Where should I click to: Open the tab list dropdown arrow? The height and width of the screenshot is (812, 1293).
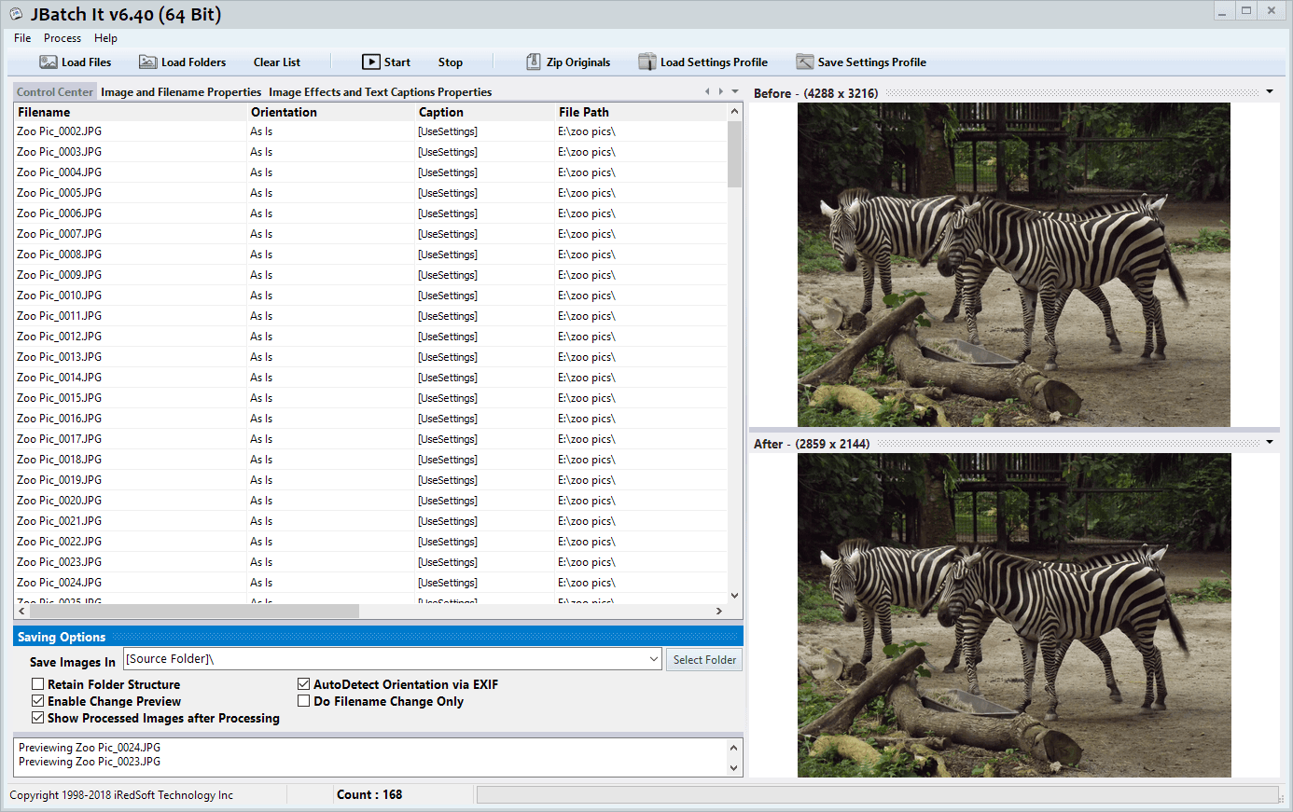tap(735, 91)
